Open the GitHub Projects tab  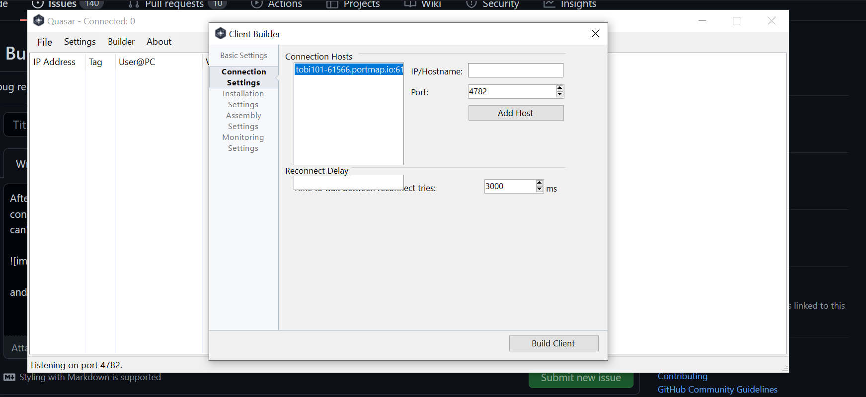(353, 4)
